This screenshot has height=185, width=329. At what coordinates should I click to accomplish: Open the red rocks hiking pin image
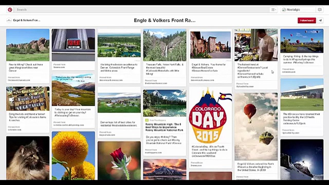coord(28,45)
